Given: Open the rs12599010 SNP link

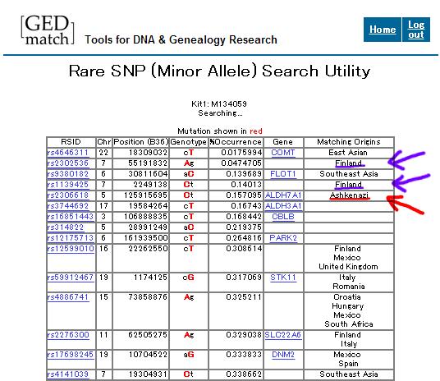Looking at the screenshot, I should [71, 249].
